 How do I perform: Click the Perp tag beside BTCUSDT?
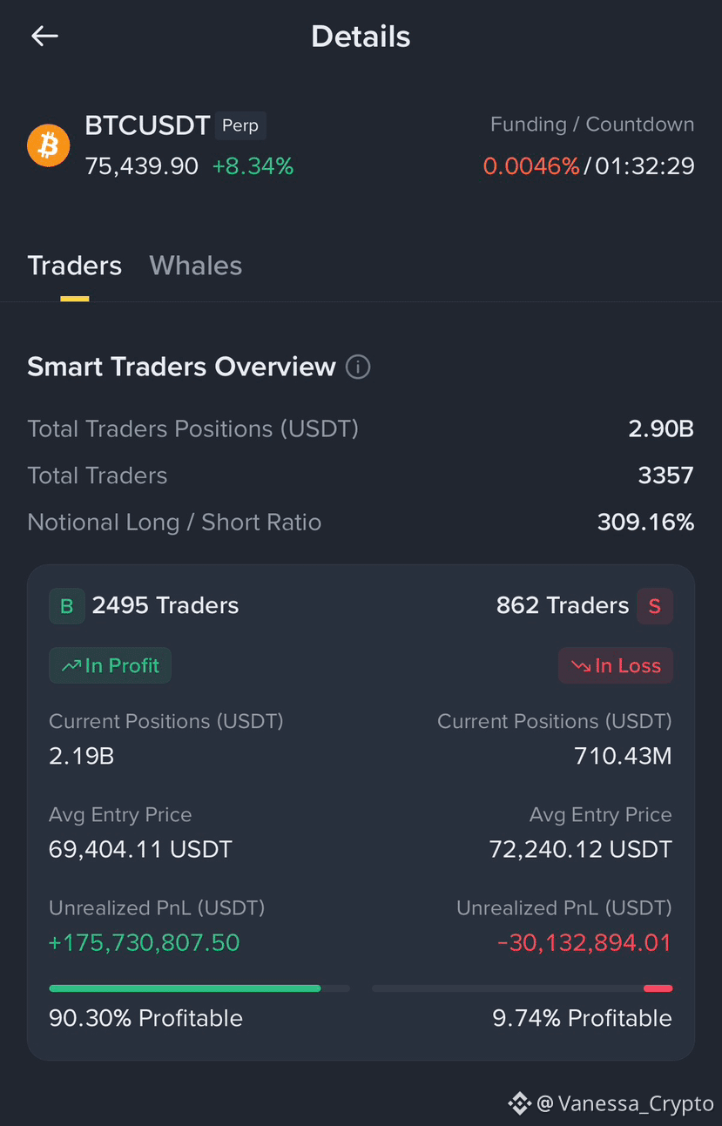240,125
